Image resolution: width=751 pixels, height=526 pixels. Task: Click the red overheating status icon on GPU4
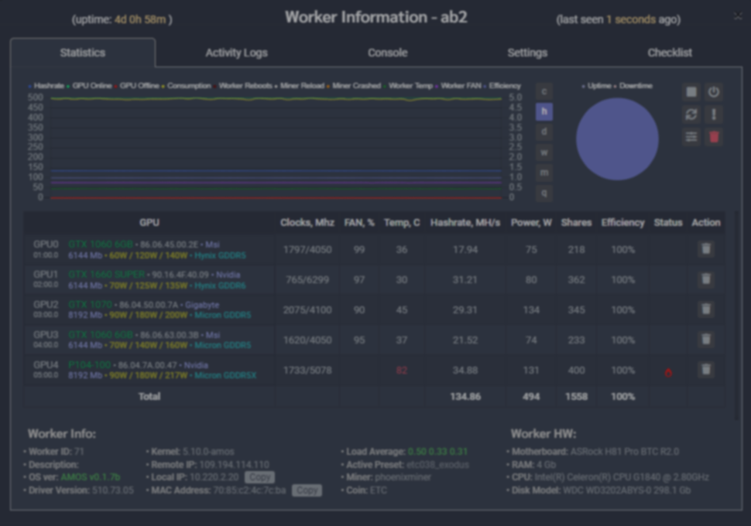click(668, 371)
